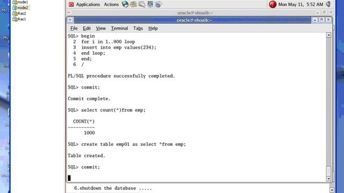Open the Terminal menu

pyautogui.click(x=119, y=28)
